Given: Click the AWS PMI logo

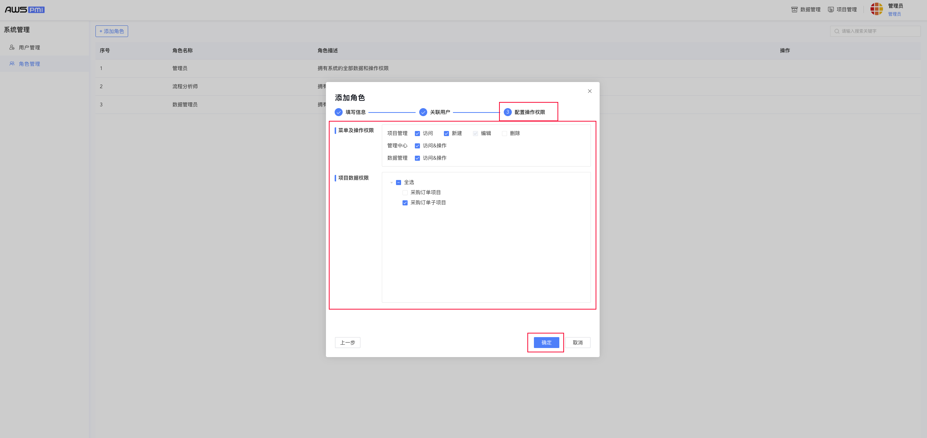Looking at the screenshot, I should (x=25, y=10).
